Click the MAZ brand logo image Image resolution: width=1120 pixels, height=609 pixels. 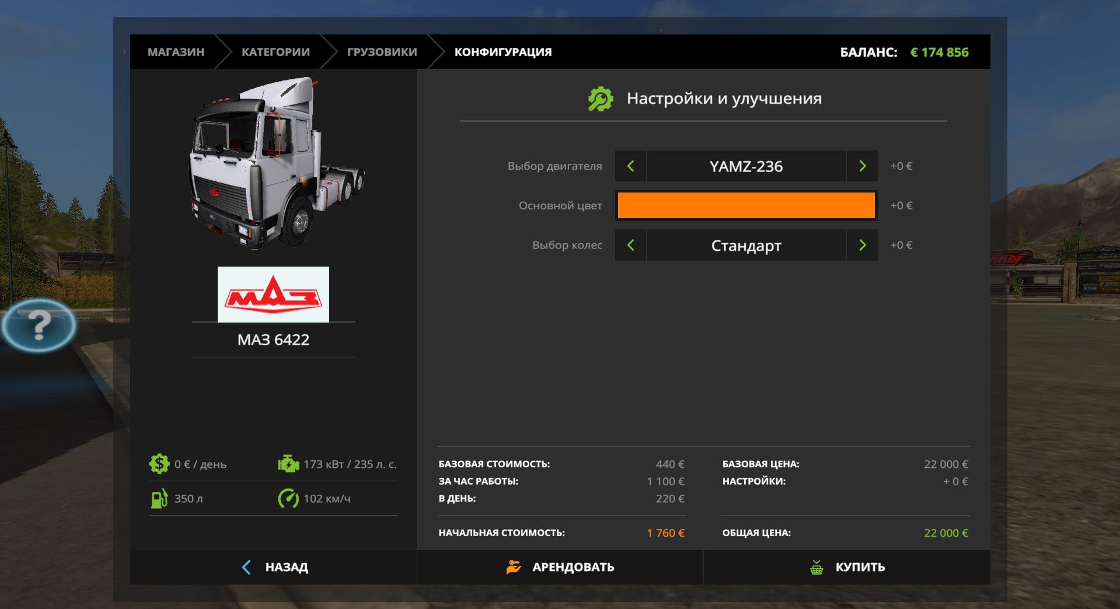tap(273, 295)
